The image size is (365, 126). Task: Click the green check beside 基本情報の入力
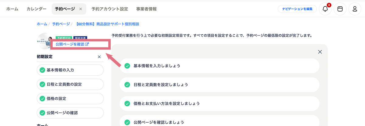coord(42,70)
